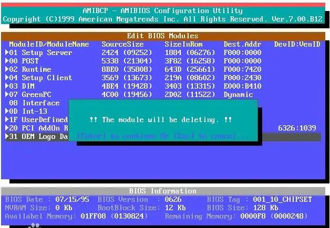Click the arrow marker beside 01 Setup Server
Viewport: 330px width, 228px height.
pyautogui.click(x=7, y=52)
